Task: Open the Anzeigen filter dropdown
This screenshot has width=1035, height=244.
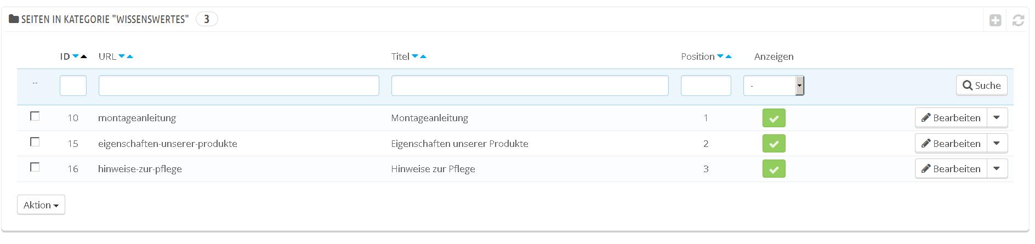Action: point(773,86)
